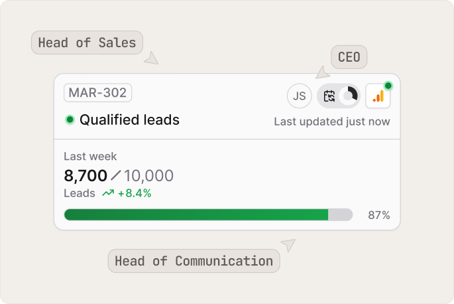Click the green upward trend arrow icon
Image resolution: width=454 pixels, height=304 pixels.
point(108,194)
